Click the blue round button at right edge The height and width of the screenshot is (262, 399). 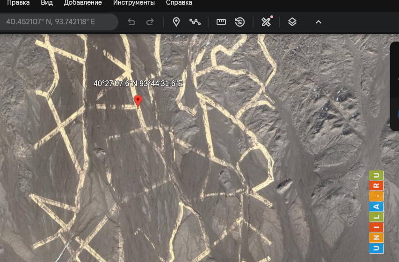[x=398, y=114]
